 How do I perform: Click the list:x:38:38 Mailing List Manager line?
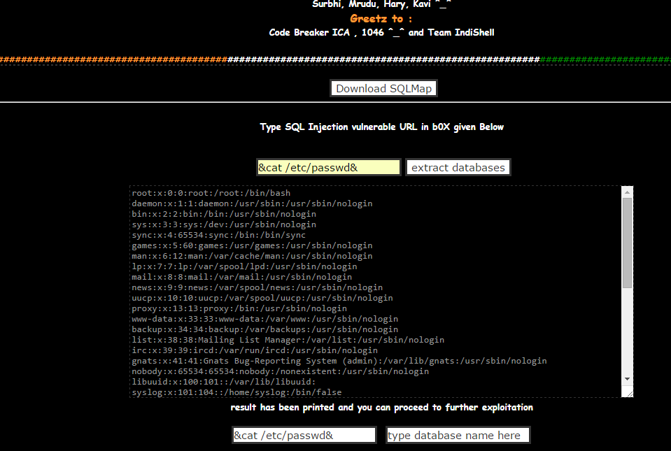pos(288,340)
